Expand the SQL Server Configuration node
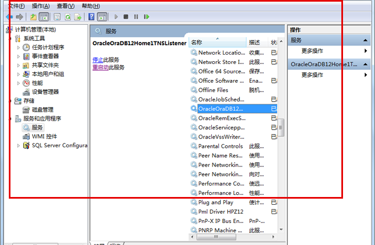Viewport: 375px width, 245px height. (x=19, y=146)
